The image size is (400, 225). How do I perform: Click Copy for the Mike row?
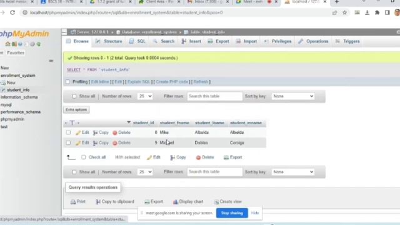[101, 132]
